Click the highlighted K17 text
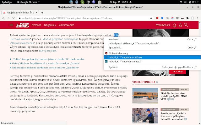Viewport: 201px width, 125px height. tap(116, 35)
